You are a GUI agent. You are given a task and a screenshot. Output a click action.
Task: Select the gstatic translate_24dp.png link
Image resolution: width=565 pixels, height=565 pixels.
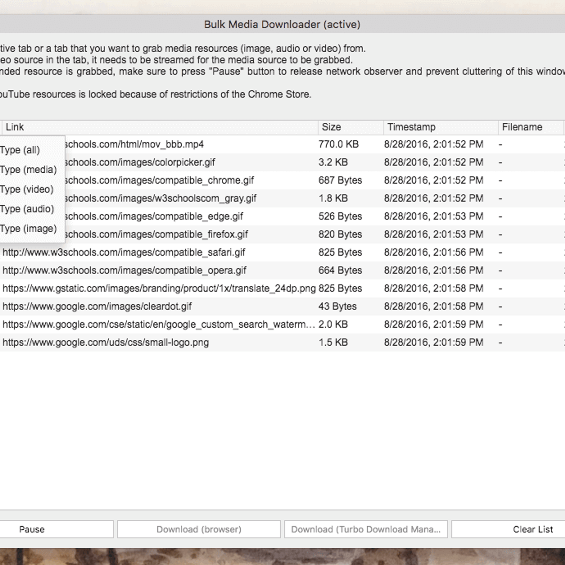click(159, 289)
